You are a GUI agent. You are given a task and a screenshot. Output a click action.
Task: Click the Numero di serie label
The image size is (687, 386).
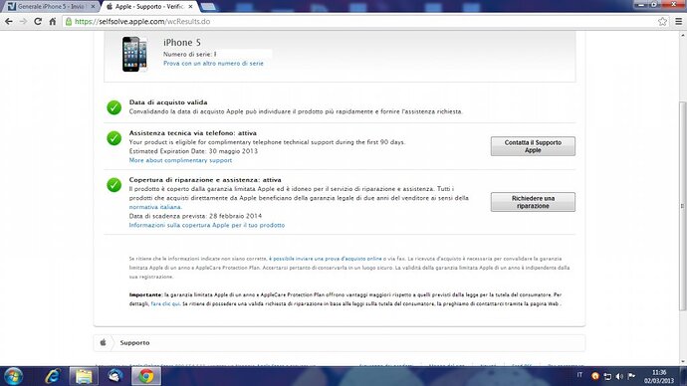188,55
